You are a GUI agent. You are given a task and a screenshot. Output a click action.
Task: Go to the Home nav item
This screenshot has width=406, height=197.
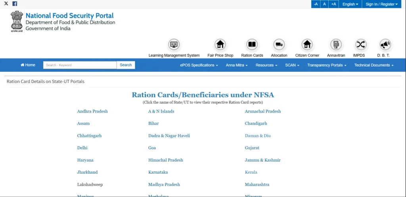28,65
